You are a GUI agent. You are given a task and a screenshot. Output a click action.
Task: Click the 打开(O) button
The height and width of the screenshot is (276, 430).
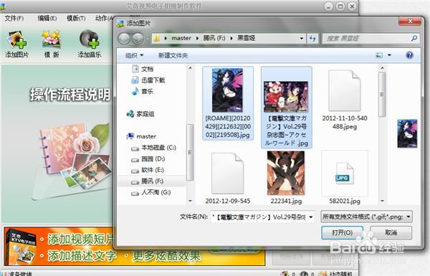coord(343,233)
